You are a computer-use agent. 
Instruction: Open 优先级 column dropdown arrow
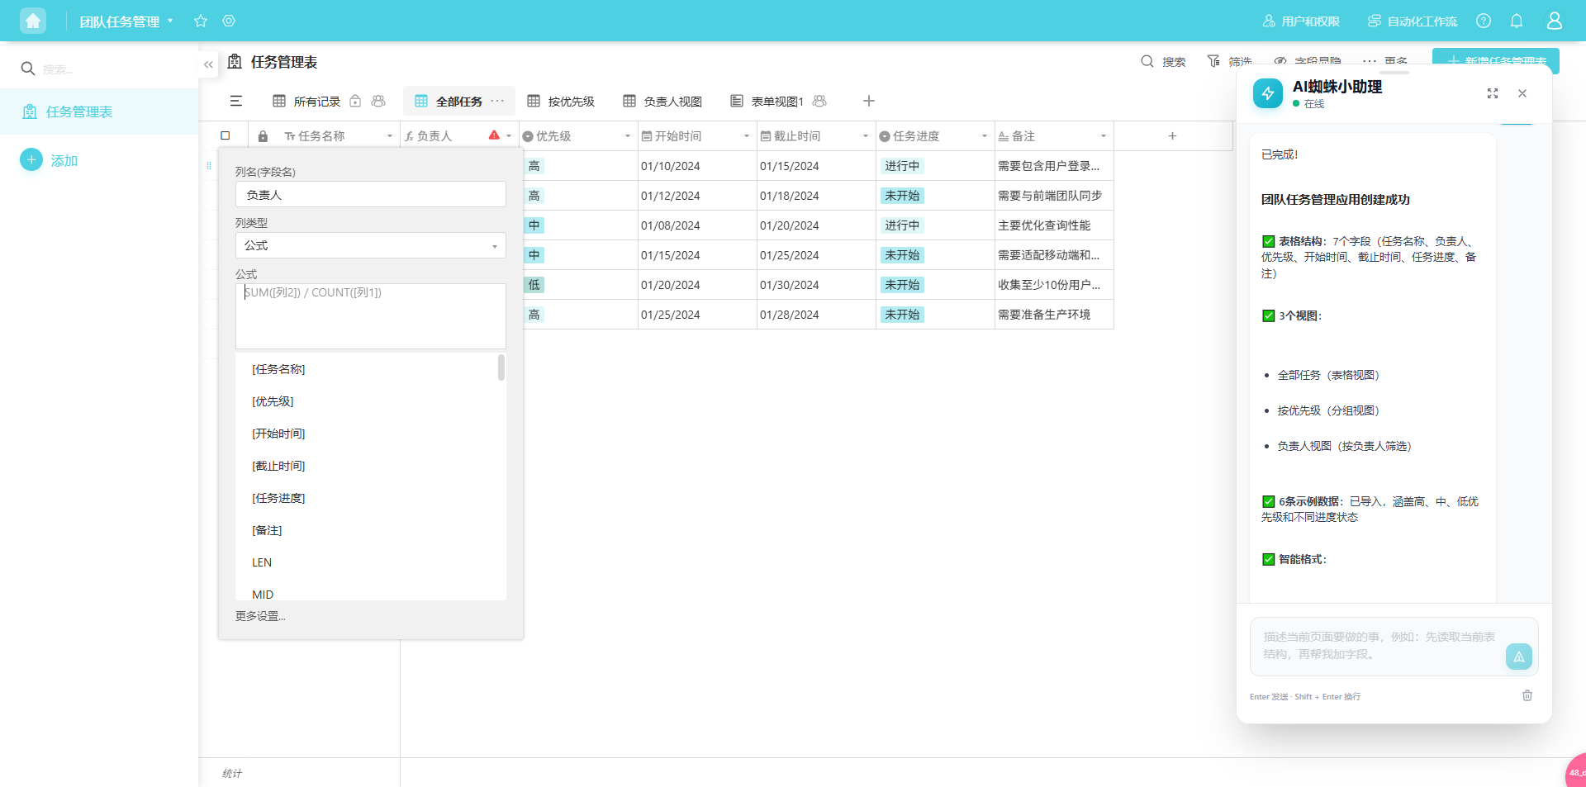(628, 136)
